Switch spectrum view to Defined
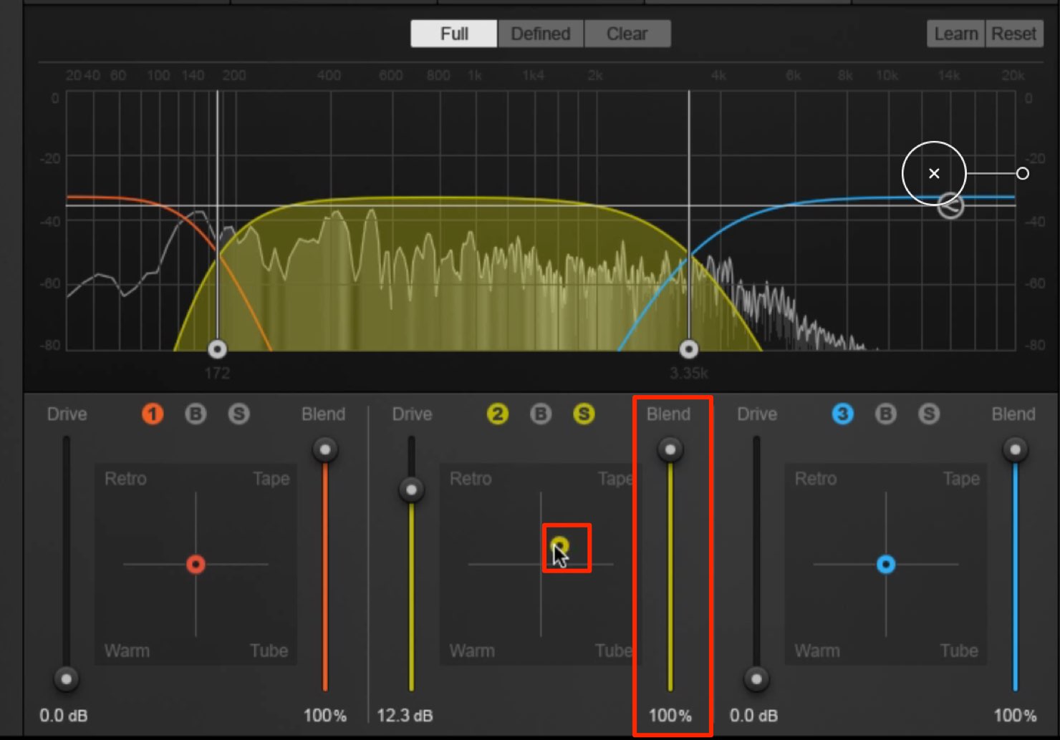The height and width of the screenshot is (740, 1060). (x=541, y=34)
